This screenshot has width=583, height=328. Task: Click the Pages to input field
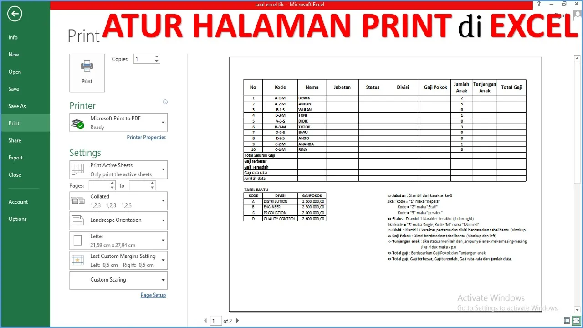[x=139, y=185]
